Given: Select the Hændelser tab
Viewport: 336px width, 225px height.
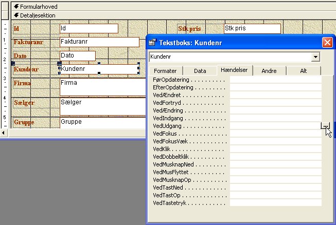Looking at the screenshot, I should (x=234, y=70).
